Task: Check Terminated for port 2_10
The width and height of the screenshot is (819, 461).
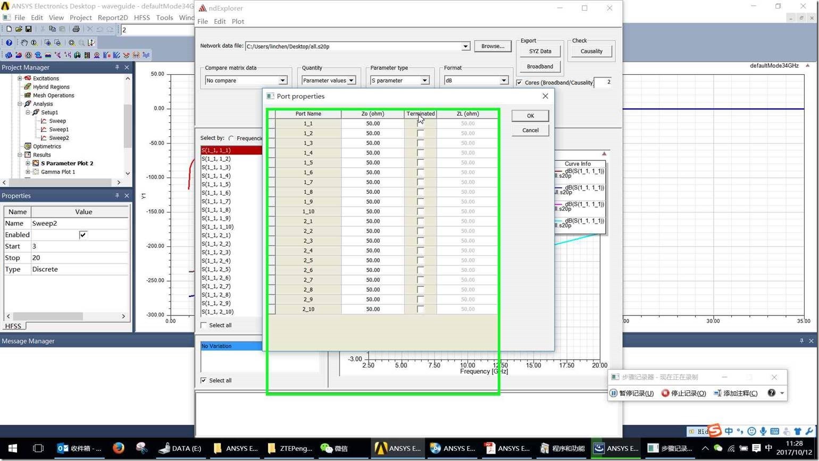Action: pyautogui.click(x=421, y=309)
